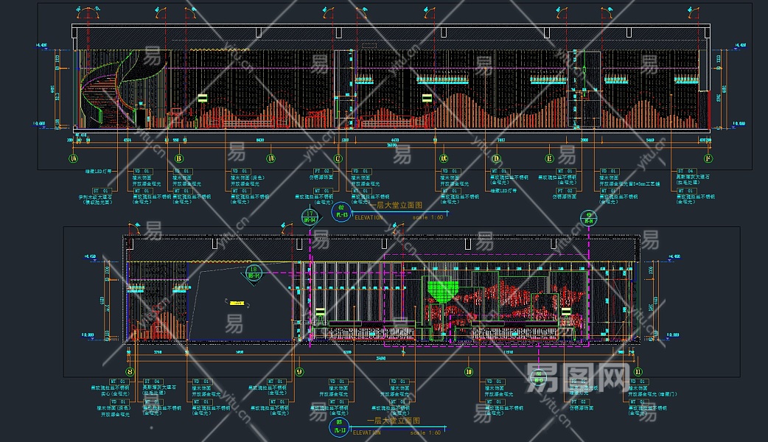Image resolution: width=768 pixels, height=442 pixels.
Task: Select detail callout 18 in lower elevation
Action: pyautogui.click(x=254, y=273)
